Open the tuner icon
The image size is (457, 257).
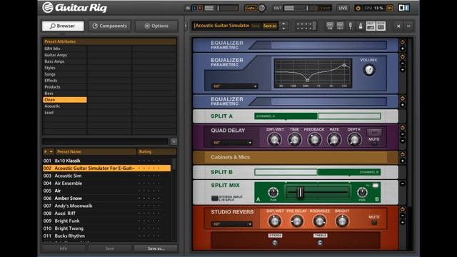click(x=351, y=26)
